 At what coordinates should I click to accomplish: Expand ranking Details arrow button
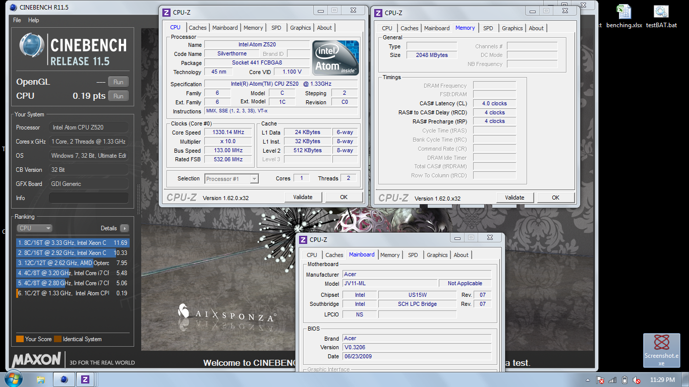[x=124, y=228]
